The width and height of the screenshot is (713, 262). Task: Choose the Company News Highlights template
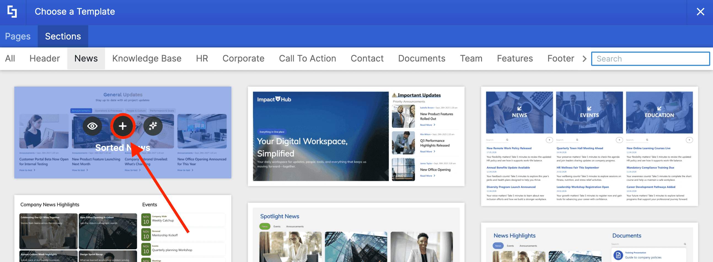tap(123, 228)
